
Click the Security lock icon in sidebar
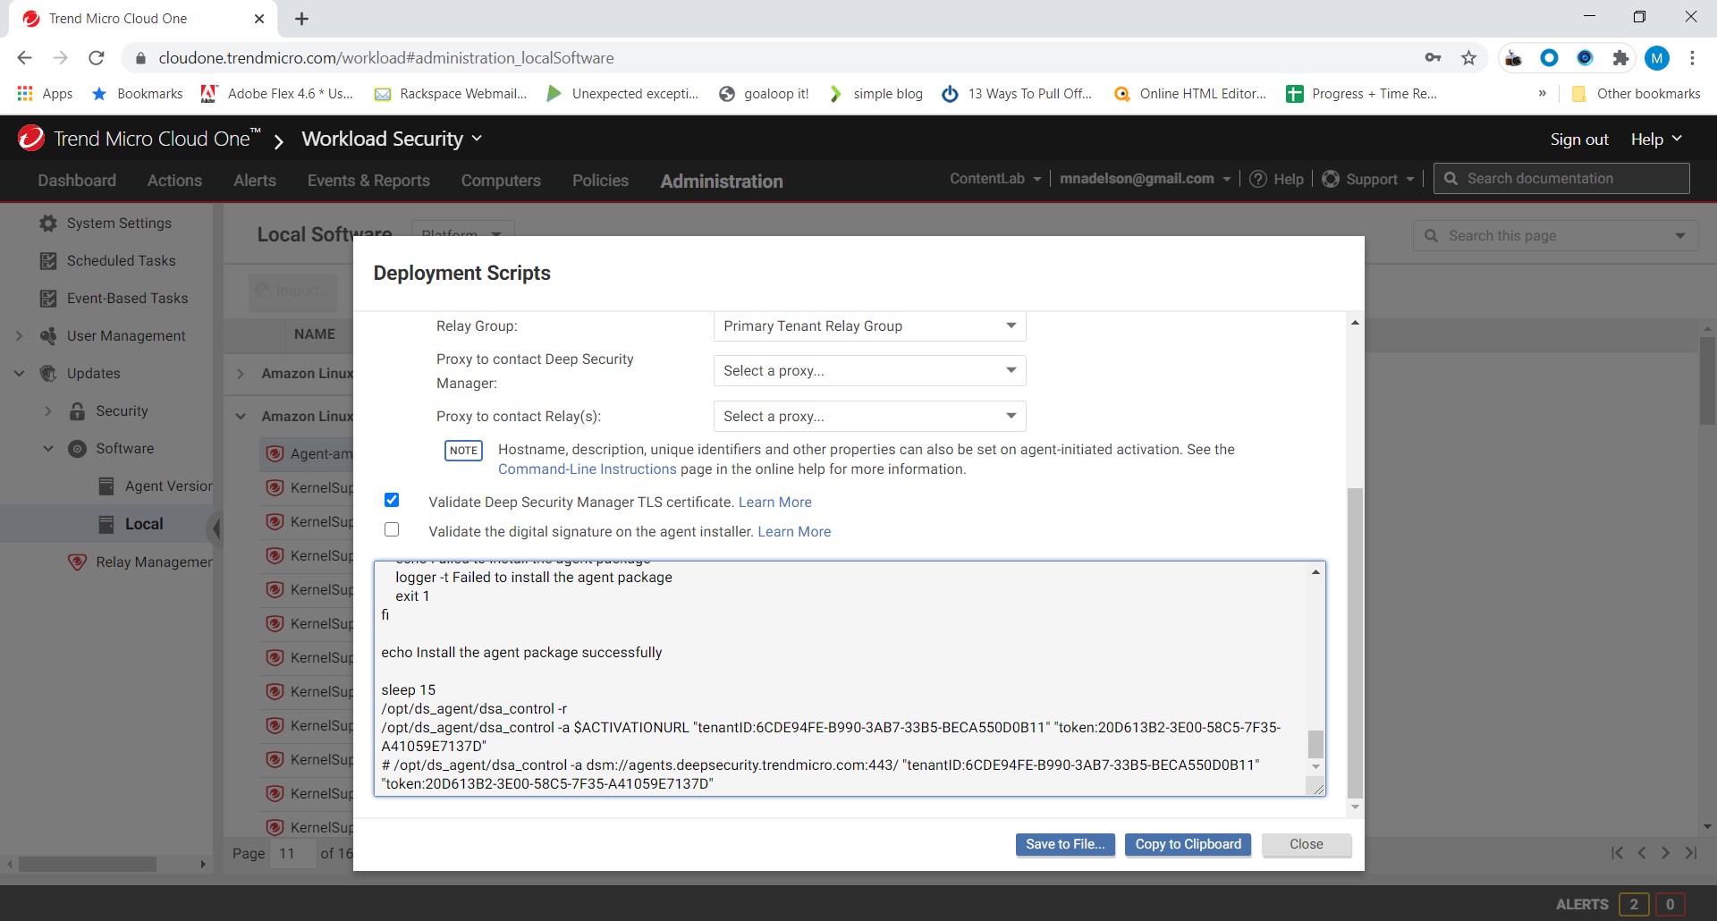point(78,411)
